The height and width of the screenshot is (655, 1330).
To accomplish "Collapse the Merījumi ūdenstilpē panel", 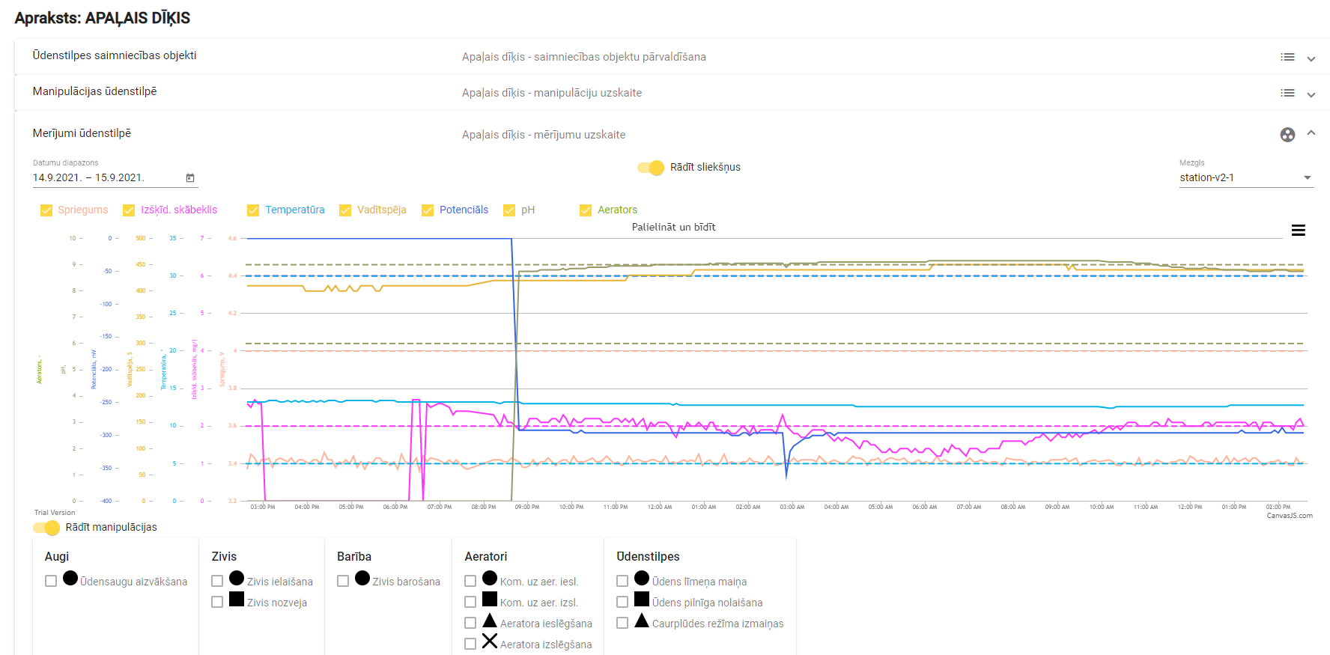I will [x=1311, y=133].
